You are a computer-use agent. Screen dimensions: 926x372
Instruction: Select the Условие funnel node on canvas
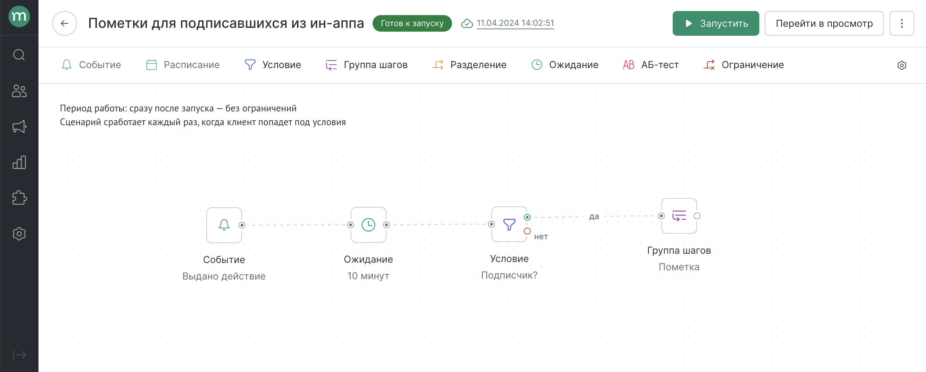pos(509,224)
